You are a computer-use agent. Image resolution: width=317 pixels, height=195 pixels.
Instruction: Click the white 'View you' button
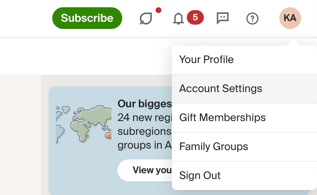coord(145,170)
